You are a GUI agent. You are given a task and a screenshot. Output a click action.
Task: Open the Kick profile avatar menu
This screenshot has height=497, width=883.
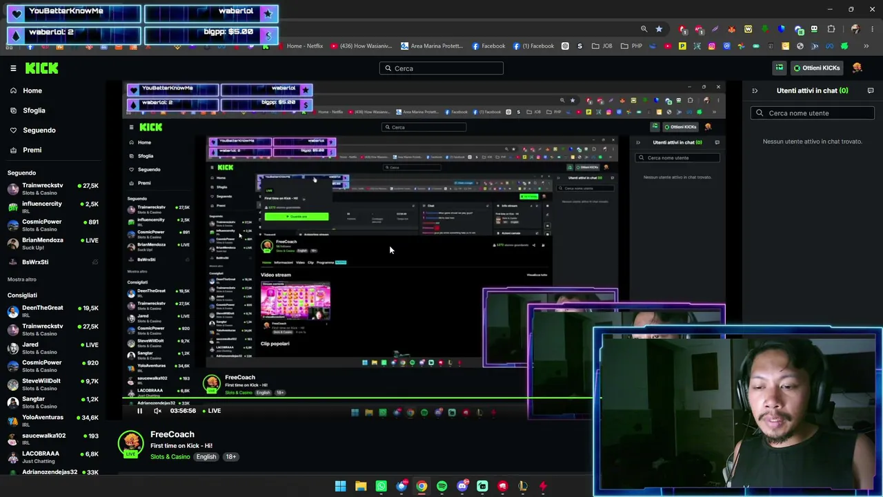(857, 68)
